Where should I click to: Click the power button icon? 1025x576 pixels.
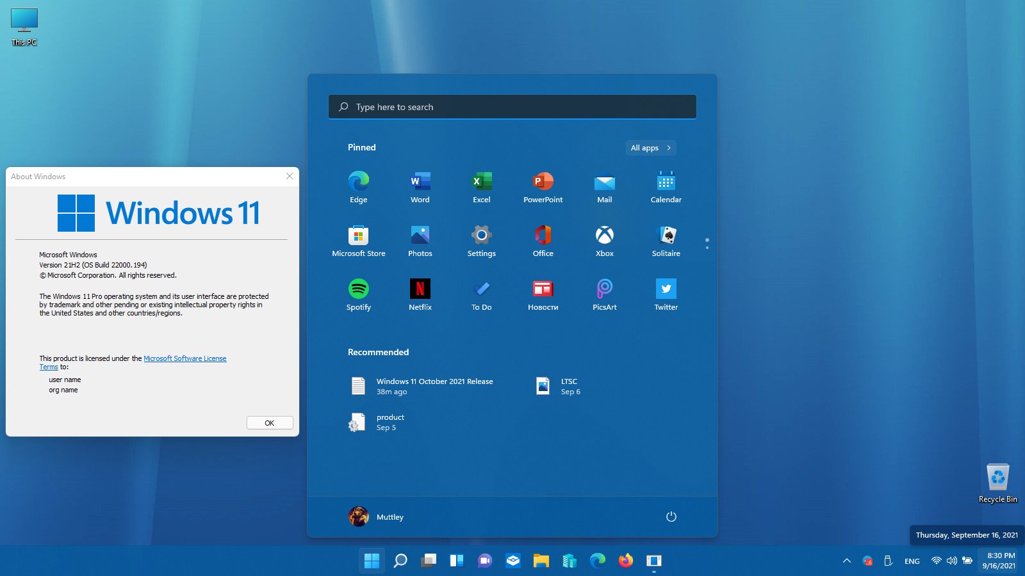pyautogui.click(x=671, y=516)
